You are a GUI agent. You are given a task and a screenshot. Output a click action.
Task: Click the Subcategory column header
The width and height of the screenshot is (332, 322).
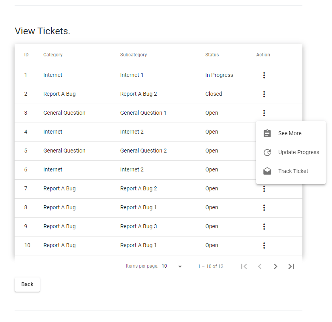coord(133,55)
